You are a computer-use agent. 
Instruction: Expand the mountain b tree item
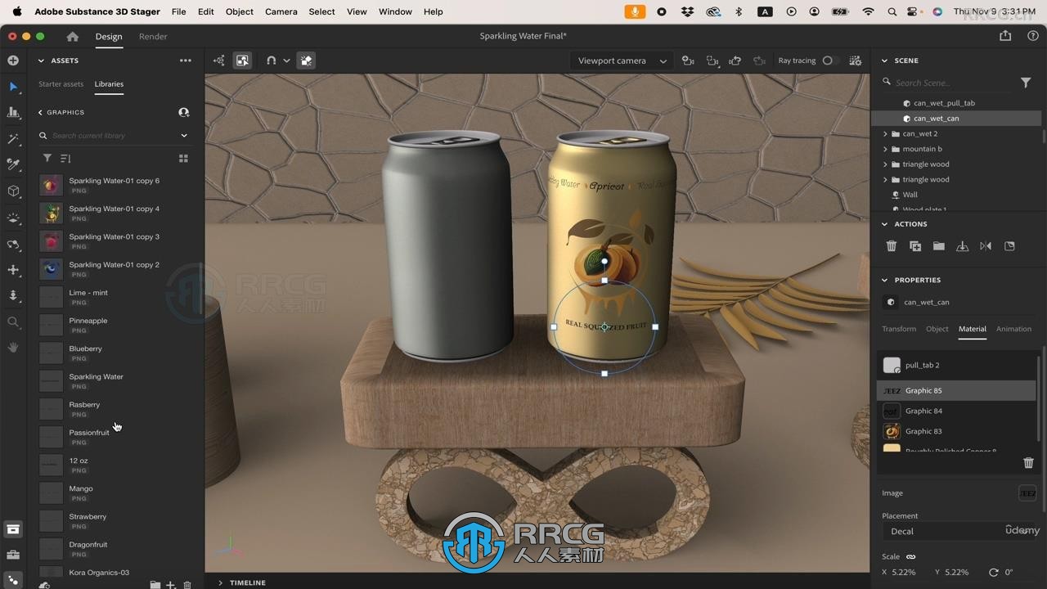(x=885, y=149)
